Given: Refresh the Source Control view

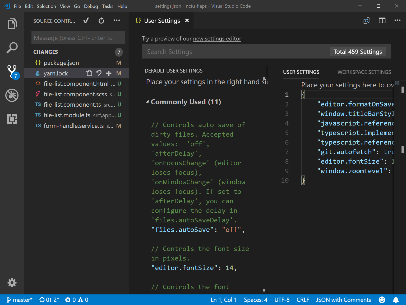Looking at the screenshot, I should (x=101, y=20).
